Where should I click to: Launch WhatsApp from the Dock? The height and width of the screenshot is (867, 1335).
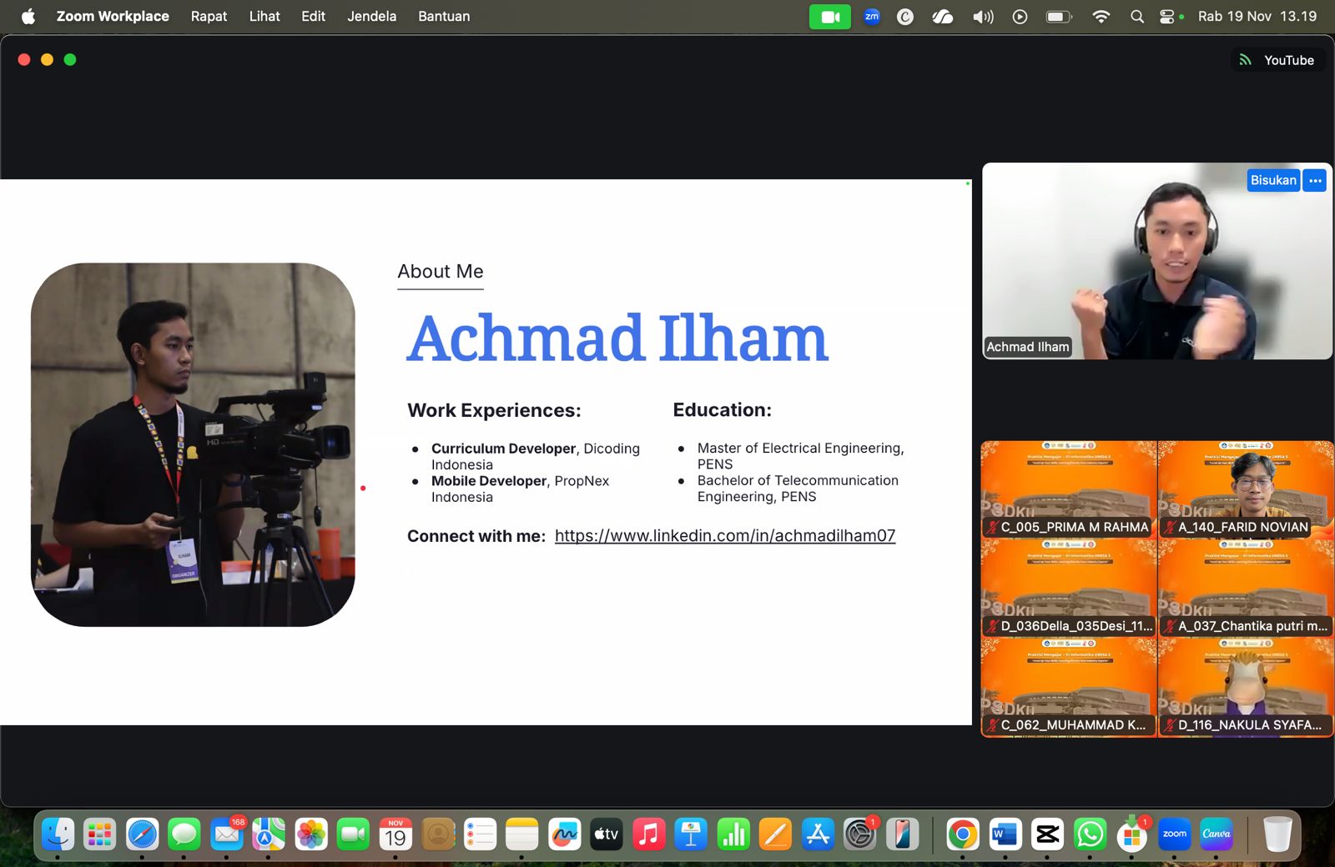(x=1090, y=834)
